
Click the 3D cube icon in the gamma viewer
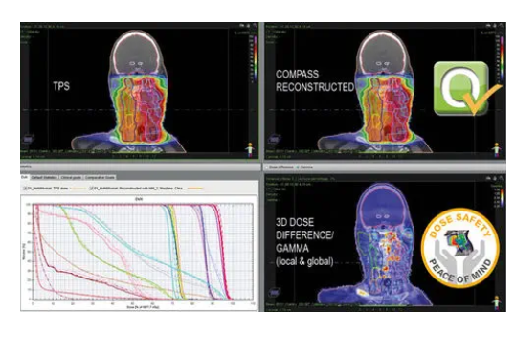pyautogui.click(x=274, y=292)
